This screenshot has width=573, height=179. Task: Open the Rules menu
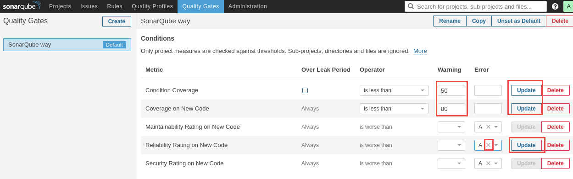[115, 6]
